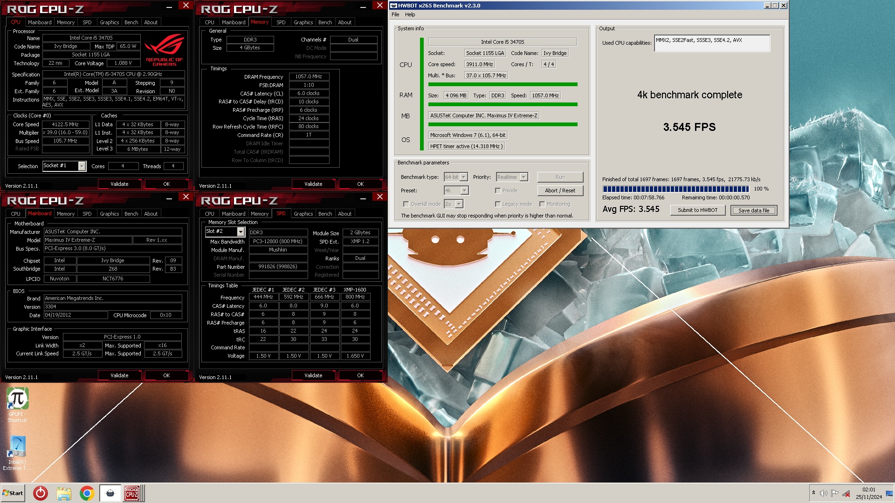The width and height of the screenshot is (895, 503).
Task: Switch to Bench tab in Memory window
Action: click(325, 22)
